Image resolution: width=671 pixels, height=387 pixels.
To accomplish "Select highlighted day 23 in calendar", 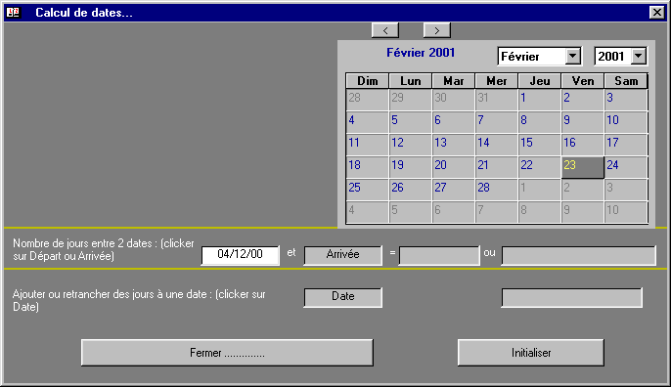I will (x=582, y=167).
